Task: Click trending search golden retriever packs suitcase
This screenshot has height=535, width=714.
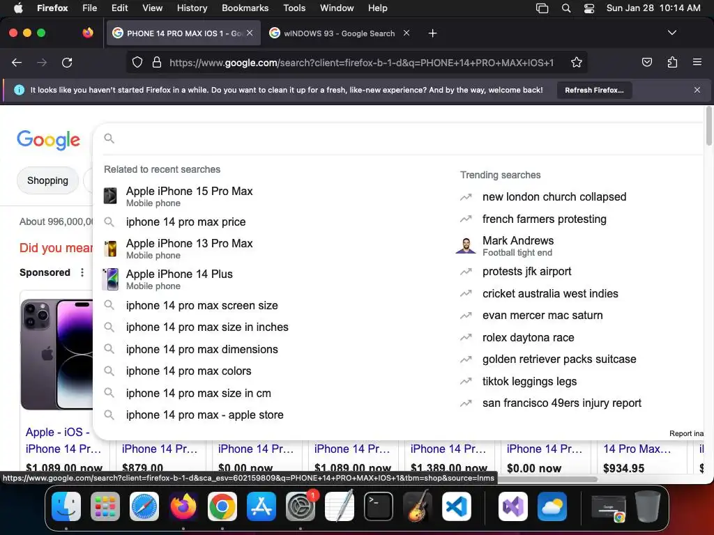Action: tap(559, 359)
